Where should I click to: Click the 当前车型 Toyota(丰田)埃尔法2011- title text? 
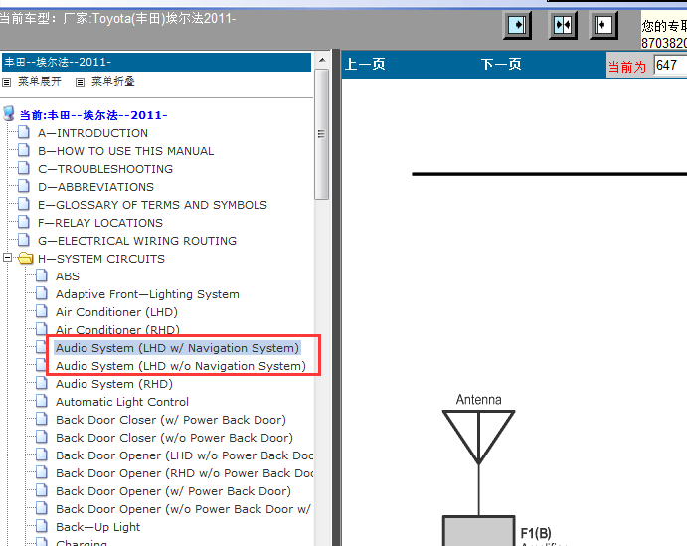click(118, 19)
